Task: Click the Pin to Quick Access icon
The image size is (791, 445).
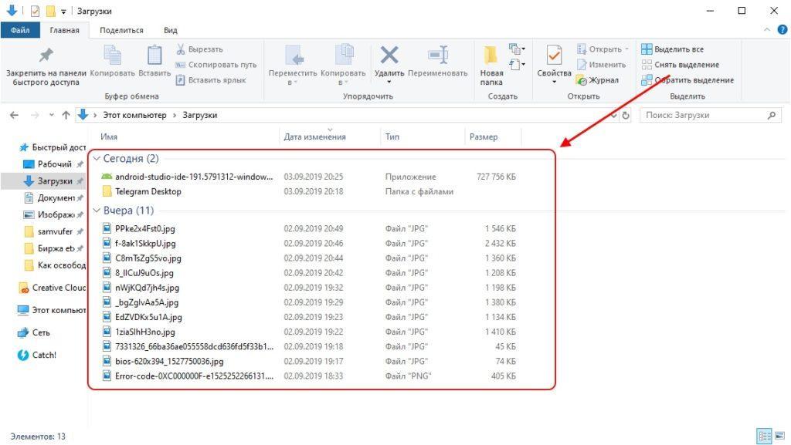Action: click(x=46, y=56)
